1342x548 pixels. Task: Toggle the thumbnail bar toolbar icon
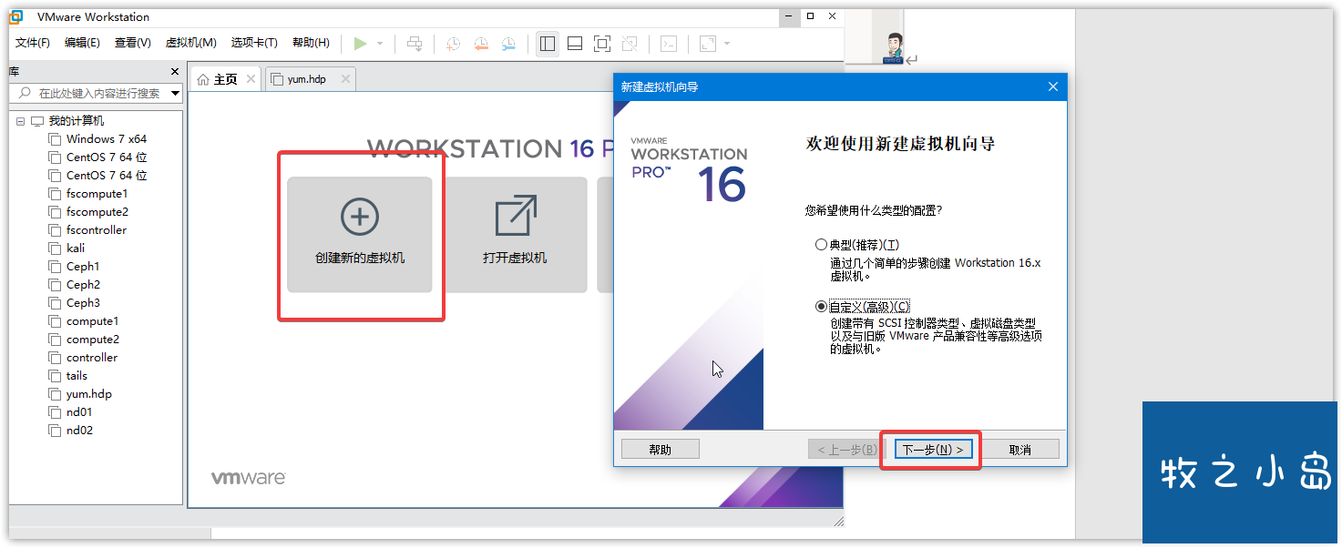point(575,43)
